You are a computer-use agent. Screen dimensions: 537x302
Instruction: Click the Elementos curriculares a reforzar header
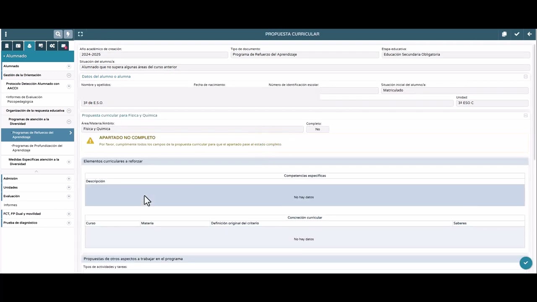pyautogui.click(x=305, y=161)
